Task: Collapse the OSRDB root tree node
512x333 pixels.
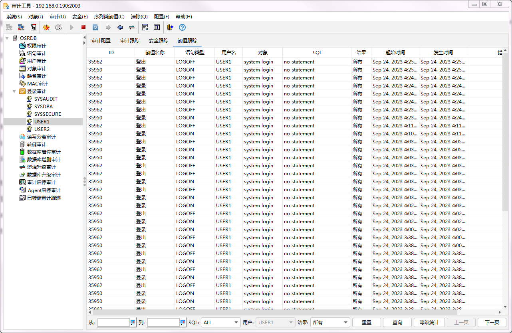Action: (x=7, y=38)
